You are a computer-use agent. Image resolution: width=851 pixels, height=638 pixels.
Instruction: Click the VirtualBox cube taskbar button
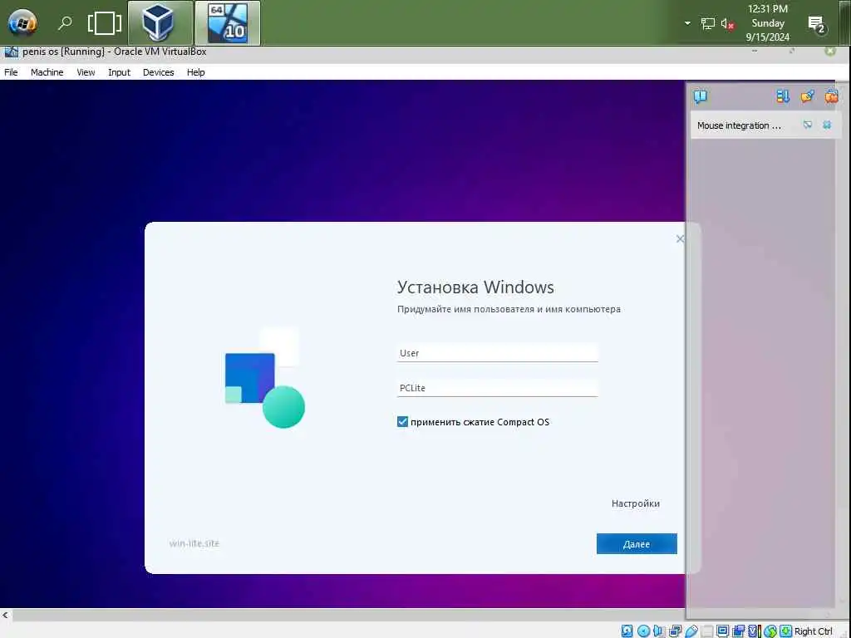(160, 22)
